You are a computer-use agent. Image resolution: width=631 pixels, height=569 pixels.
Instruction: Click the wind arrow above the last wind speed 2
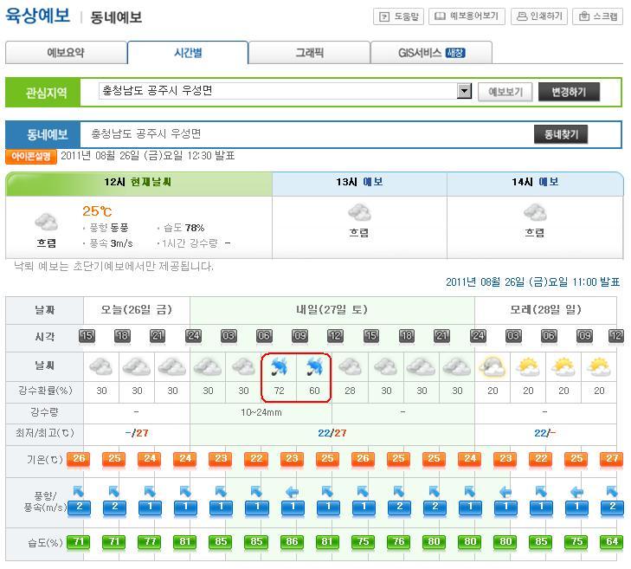[612, 491]
